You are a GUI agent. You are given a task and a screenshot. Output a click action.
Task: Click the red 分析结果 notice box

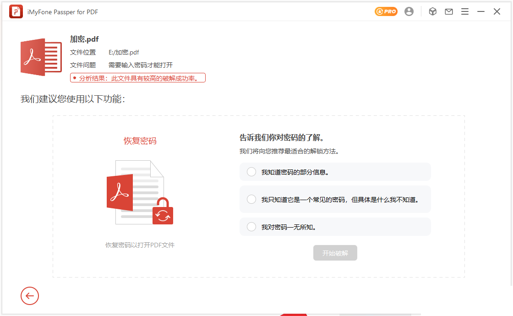138,78
